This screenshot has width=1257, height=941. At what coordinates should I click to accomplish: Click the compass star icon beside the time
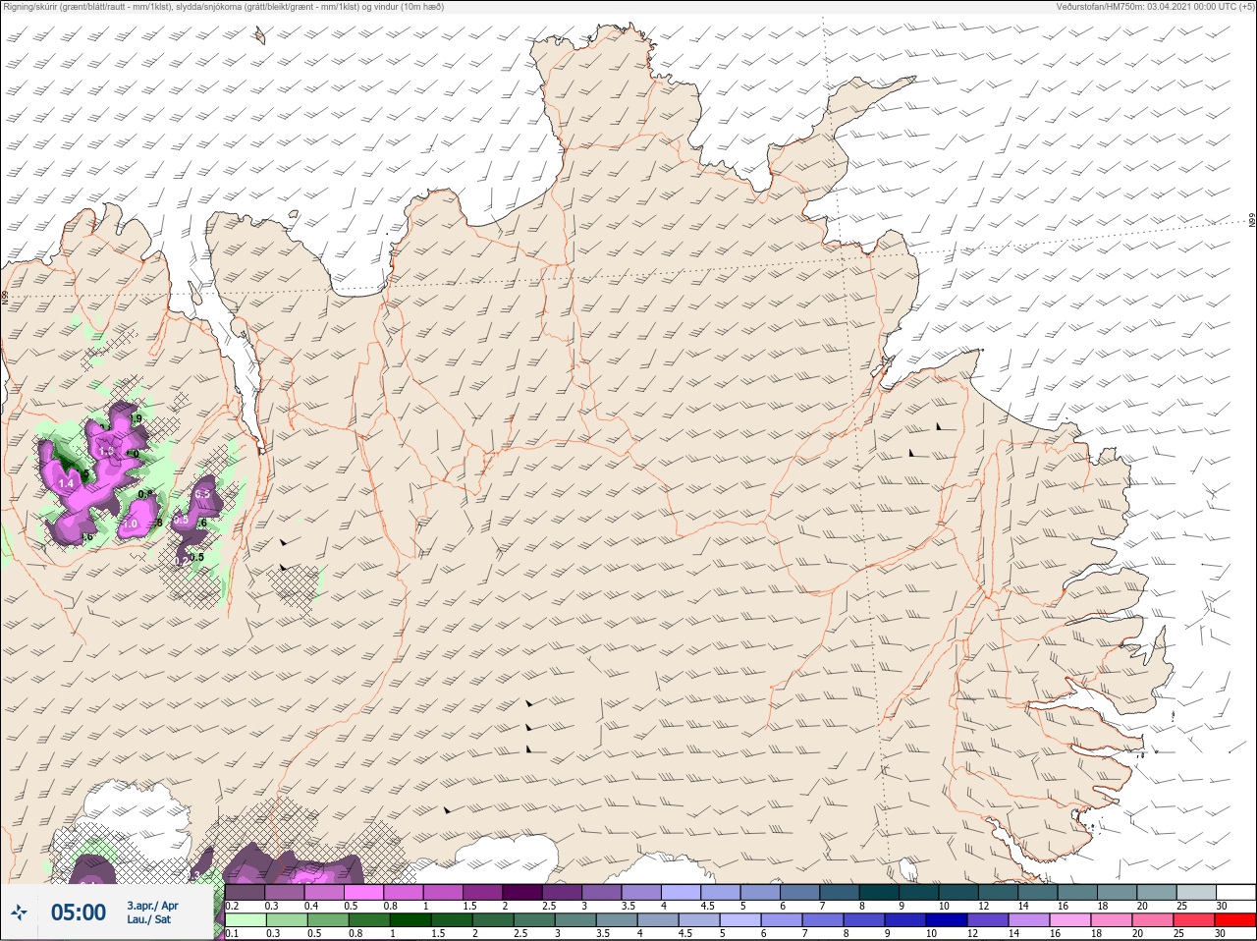(20, 913)
